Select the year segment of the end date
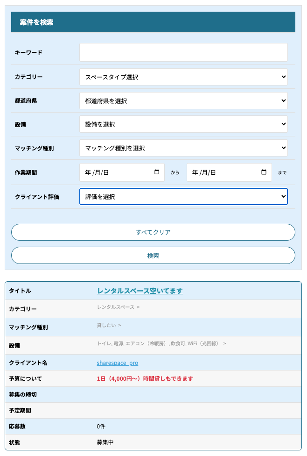This screenshot has height=456, width=307. coord(195,172)
